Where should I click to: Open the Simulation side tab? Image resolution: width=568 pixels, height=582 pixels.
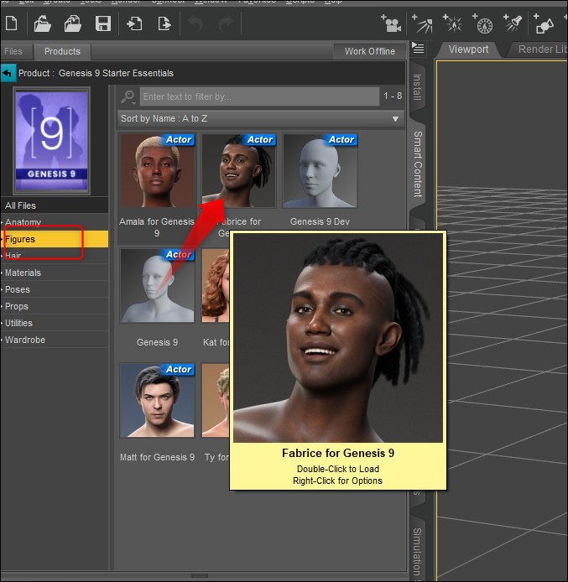pos(417,551)
